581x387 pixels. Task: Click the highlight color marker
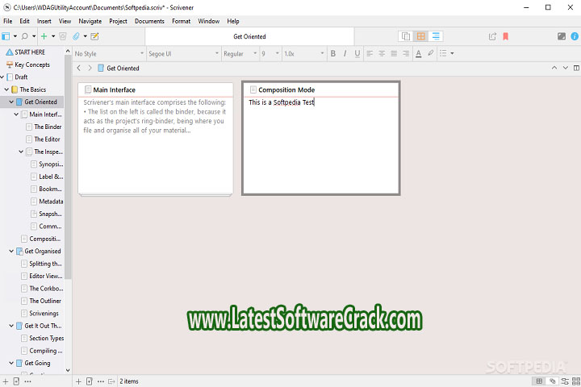coord(431,54)
